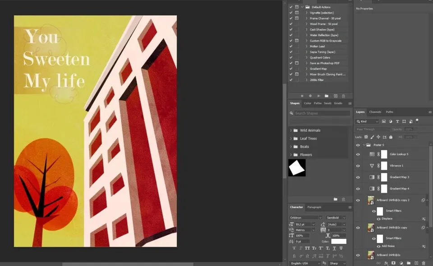Create new group folder icon in Layers panel
The width and height of the screenshot is (433, 266).
(409, 263)
